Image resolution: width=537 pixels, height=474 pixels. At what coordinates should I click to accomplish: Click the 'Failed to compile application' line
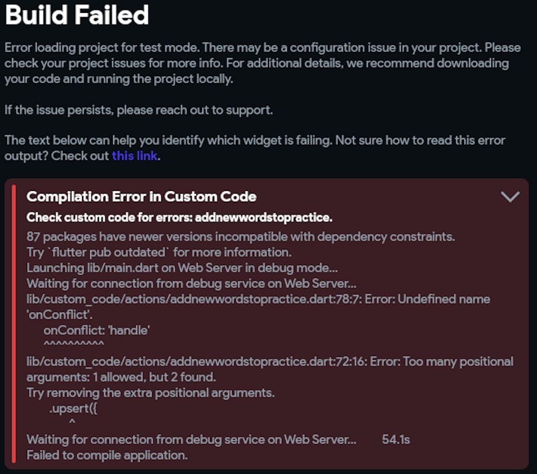(107, 455)
